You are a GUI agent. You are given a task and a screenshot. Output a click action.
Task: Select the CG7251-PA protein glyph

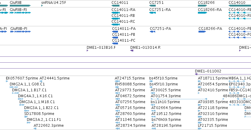pos(152,32)
